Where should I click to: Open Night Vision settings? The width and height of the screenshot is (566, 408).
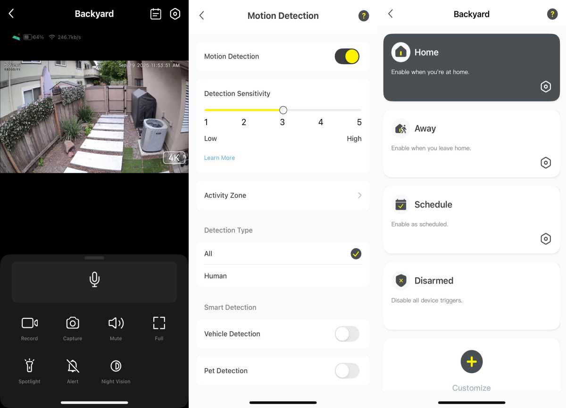tap(116, 366)
